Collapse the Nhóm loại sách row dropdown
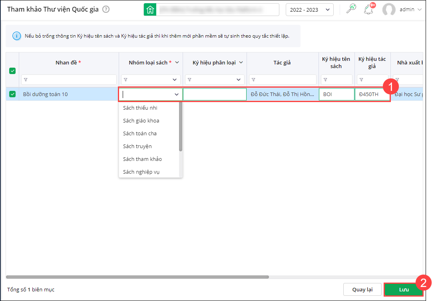The height and width of the screenshot is (301, 432). click(176, 94)
